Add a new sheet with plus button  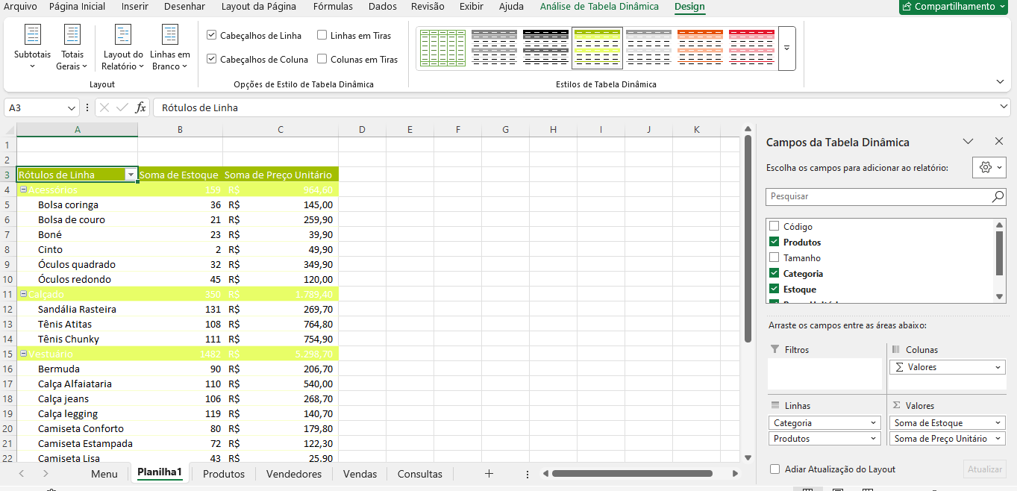[x=489, y=474]
